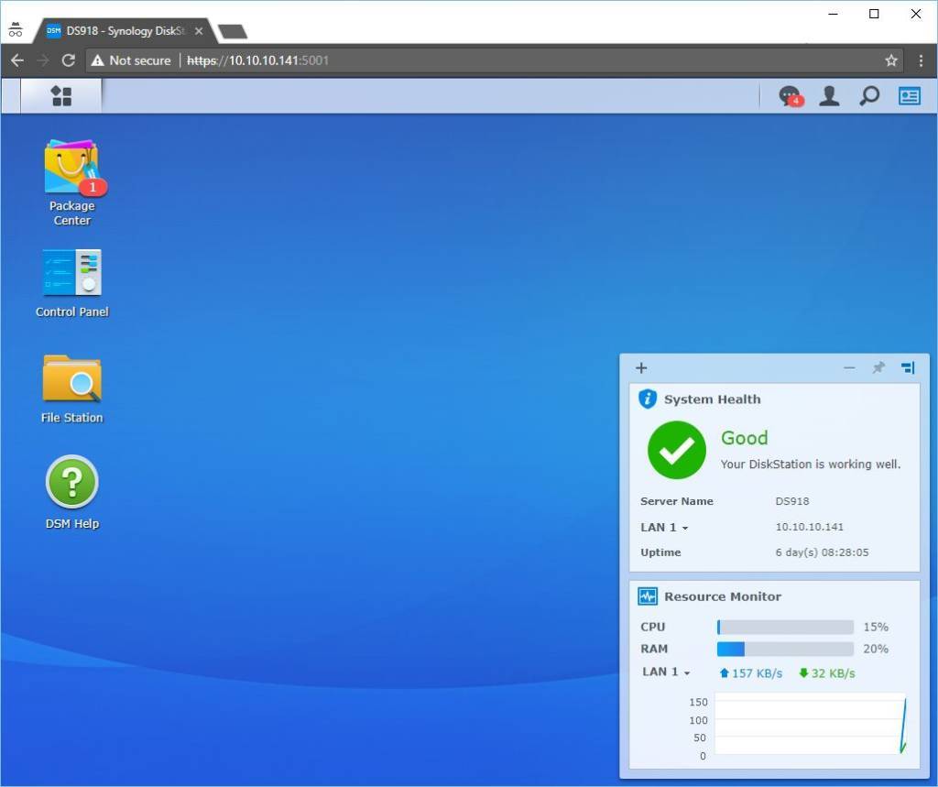Click the Not secure warning indicator
The width and height of the screenshot is (938, 787).
click(131, 60)
